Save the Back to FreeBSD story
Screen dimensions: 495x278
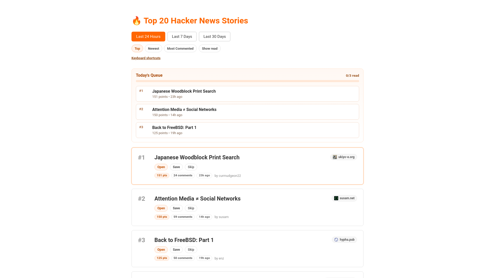pyautogui.click(x=176, y=250)
